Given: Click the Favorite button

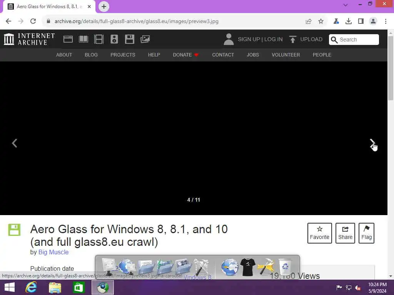Looking at the screenshot, I should [320, 233].
